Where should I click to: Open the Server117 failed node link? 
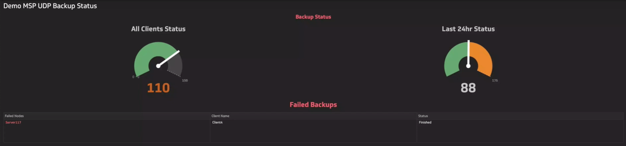pyautogui.click(x=13, y=122)
